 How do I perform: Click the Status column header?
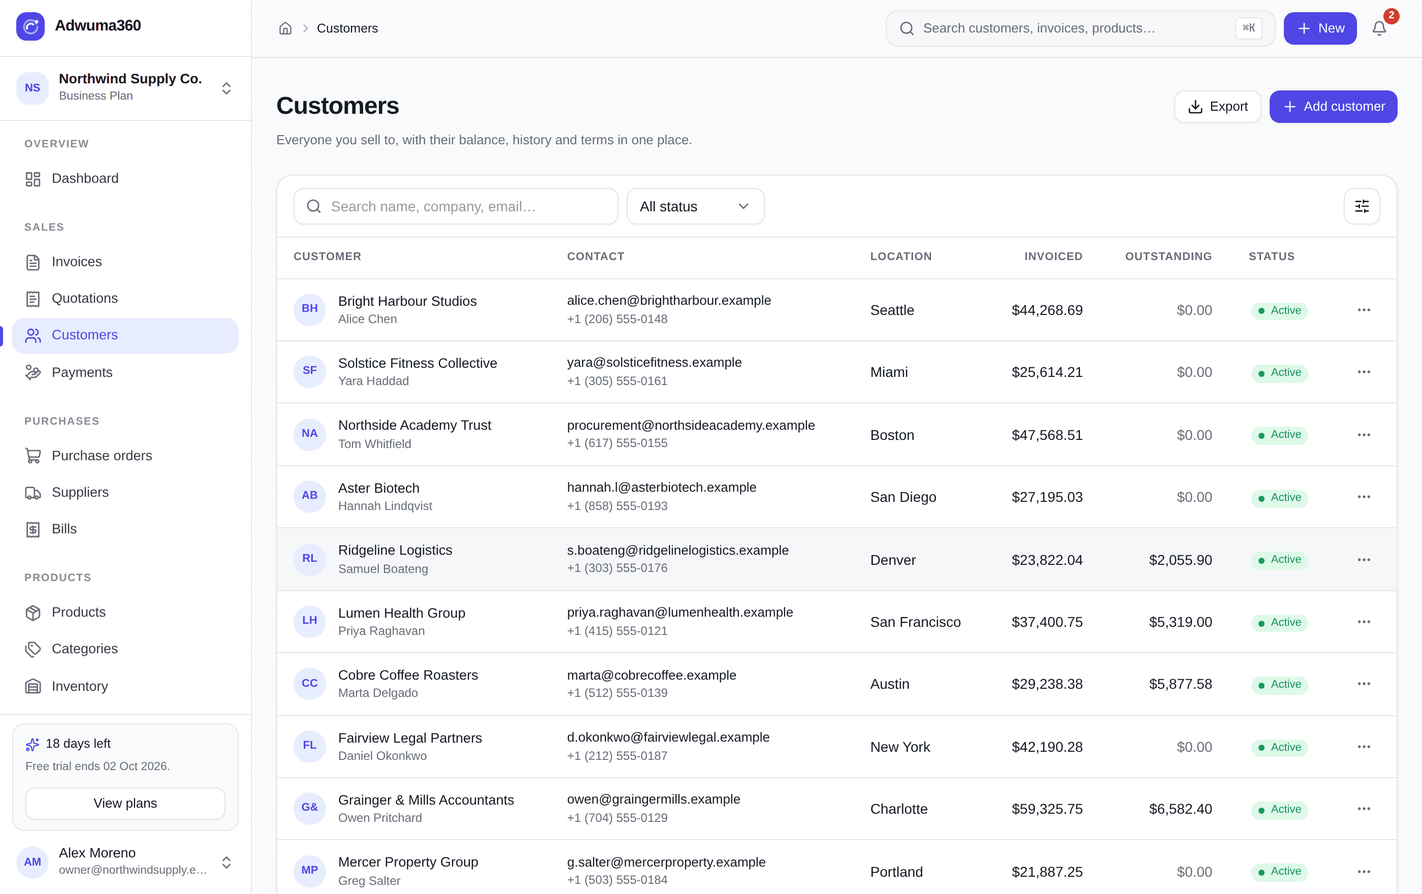pyautogui.click(x=1271, y=257)
